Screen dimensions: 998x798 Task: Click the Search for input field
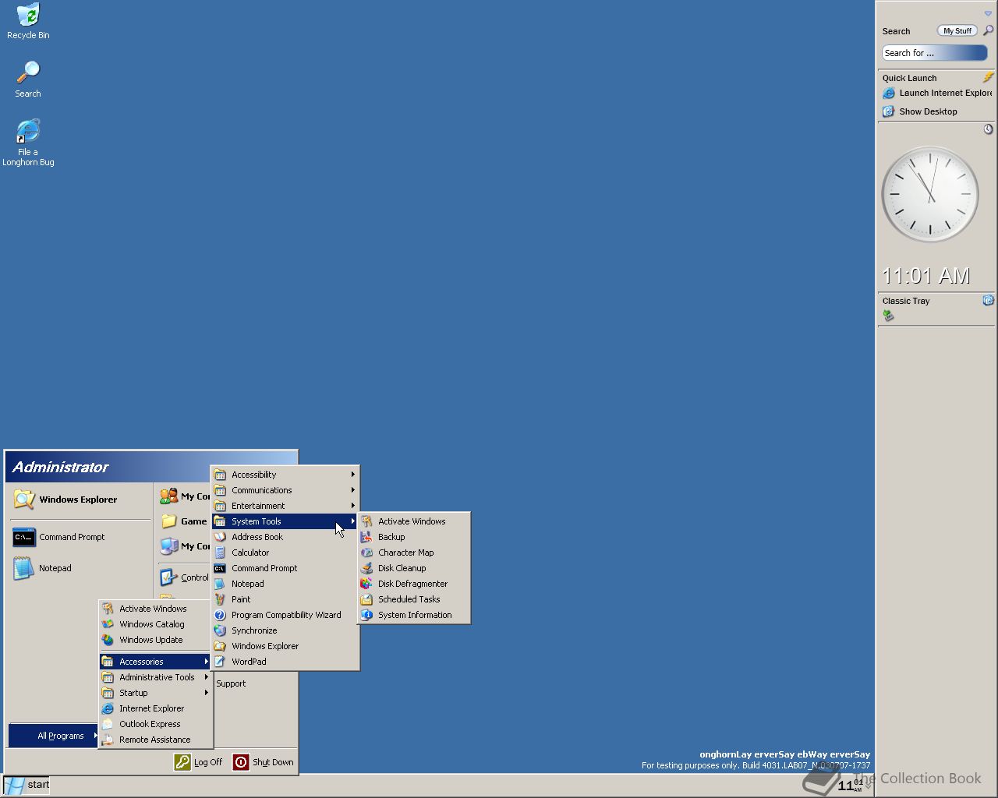(934, 53)
